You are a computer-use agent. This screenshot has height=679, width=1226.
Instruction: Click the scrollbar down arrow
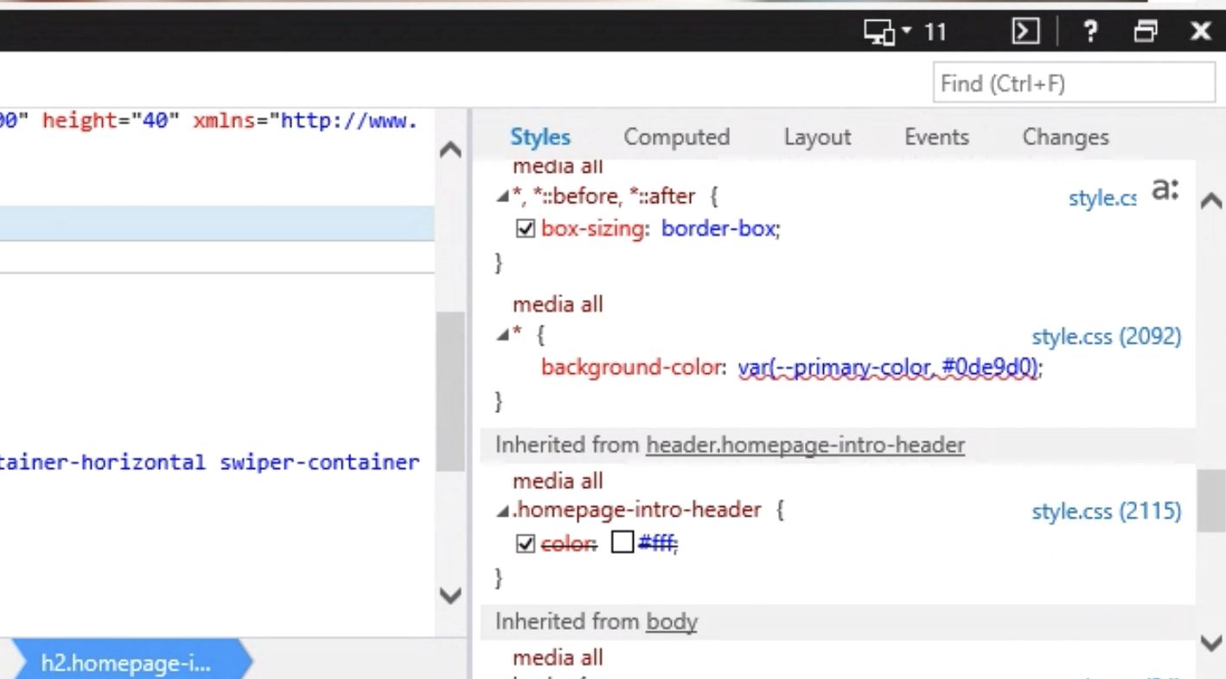click(x=1210, y=643)
